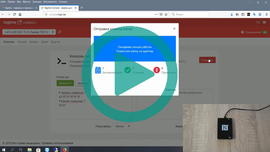Click the green 'Добавить' button
This screenshot has width=270, height=152.
(65, 83)
